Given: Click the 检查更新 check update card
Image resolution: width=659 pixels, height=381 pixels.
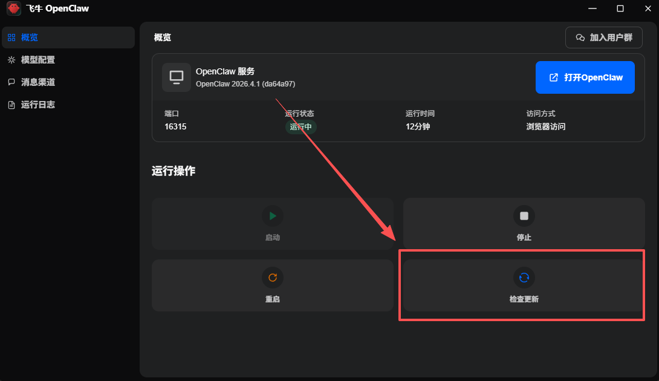Looking at the screenshot, I should tap(524, 285).
